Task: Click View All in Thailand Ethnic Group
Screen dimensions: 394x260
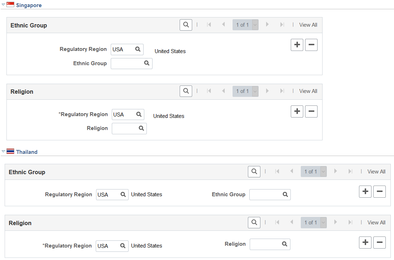Action: [x=376, y=172]
